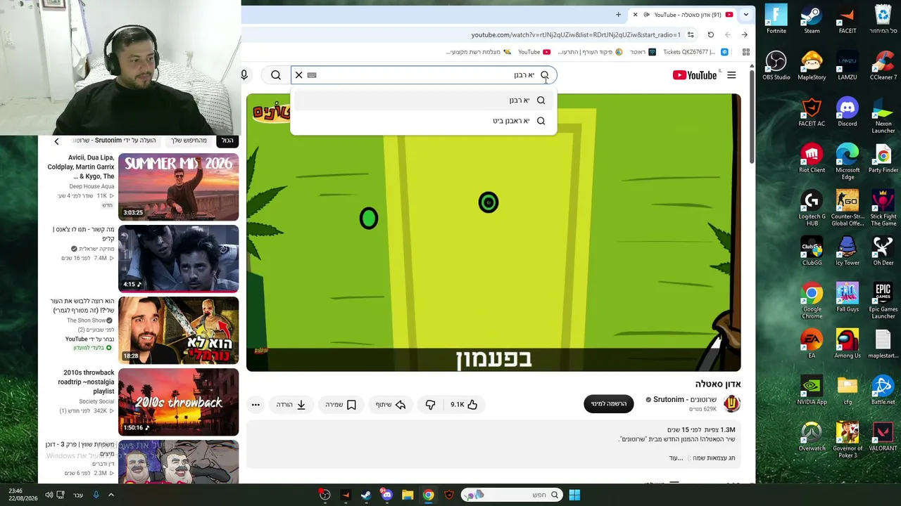Open the video titled 'Avicii, Dua Lipa, Coldplay'
Screen dimensions: 901x506
pos(81,167)
